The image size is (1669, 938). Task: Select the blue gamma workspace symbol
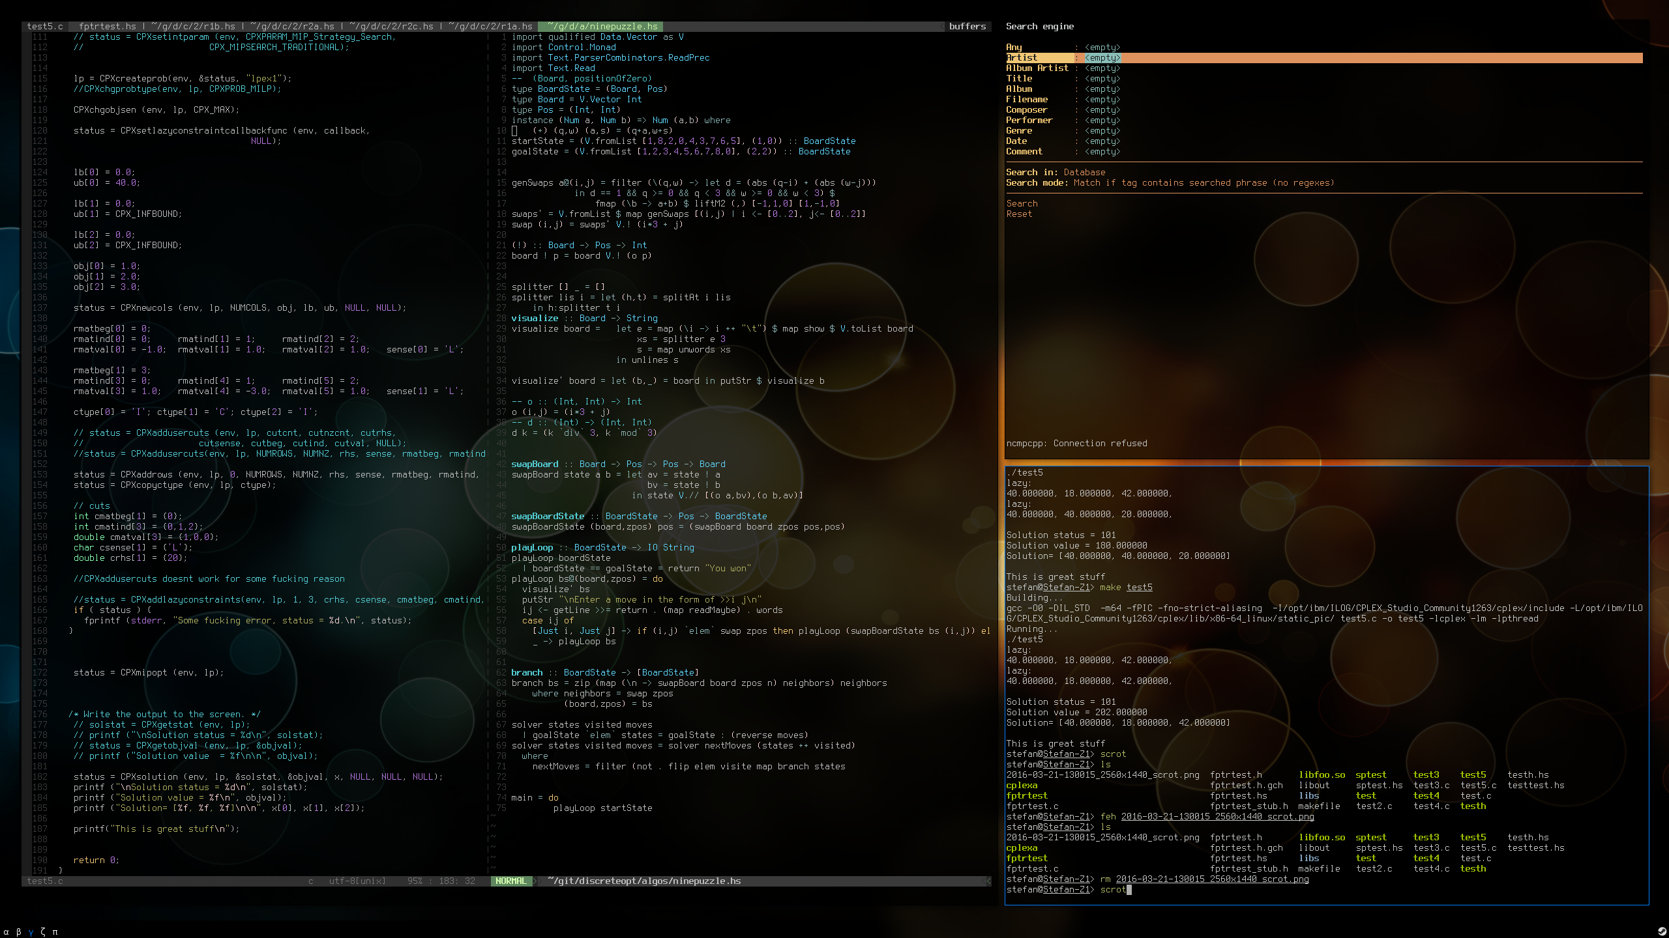tap(31, 932)
